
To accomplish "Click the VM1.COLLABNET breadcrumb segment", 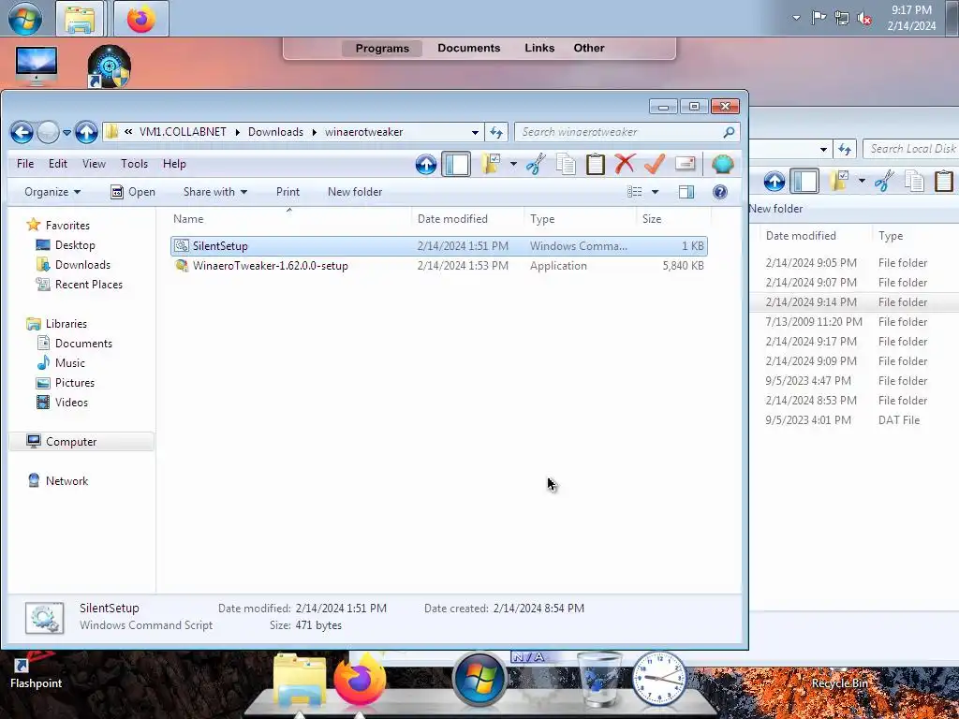I will pos(183,132).
